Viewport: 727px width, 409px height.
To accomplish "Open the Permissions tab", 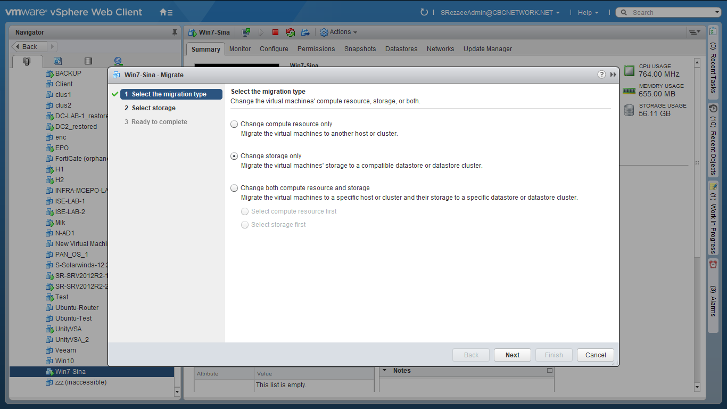I will point(316,49).
